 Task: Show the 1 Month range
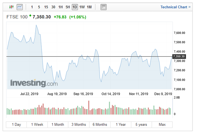[58, 124]
